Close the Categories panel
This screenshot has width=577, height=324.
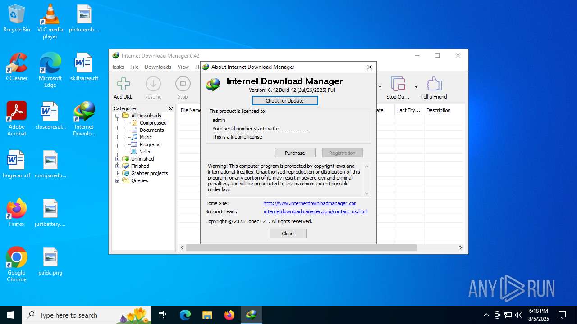pos(171,108)
